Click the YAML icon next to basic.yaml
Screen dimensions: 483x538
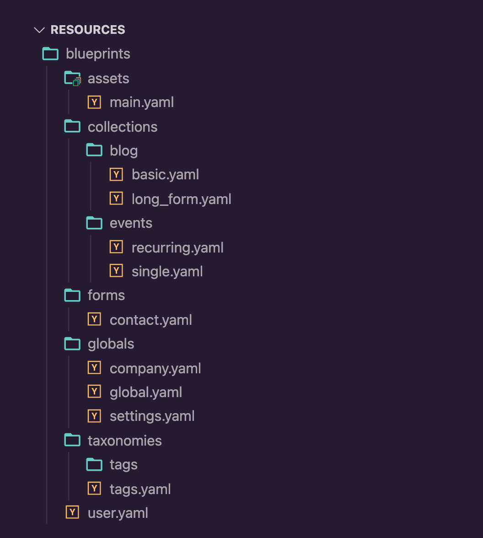click(116, 174)
